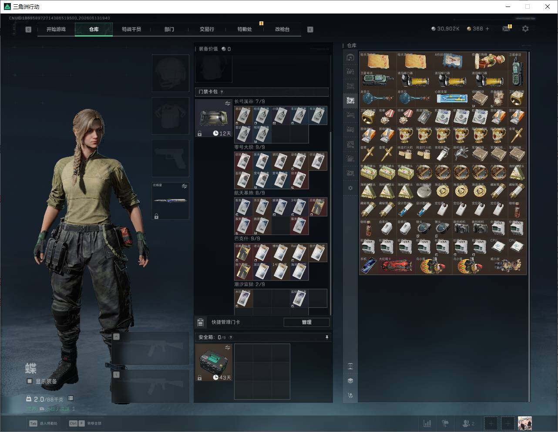Viewport: 558px width, 432px height.
Task: Click the warehouse panel vertical scrollbar
Action: coord(529,226)
